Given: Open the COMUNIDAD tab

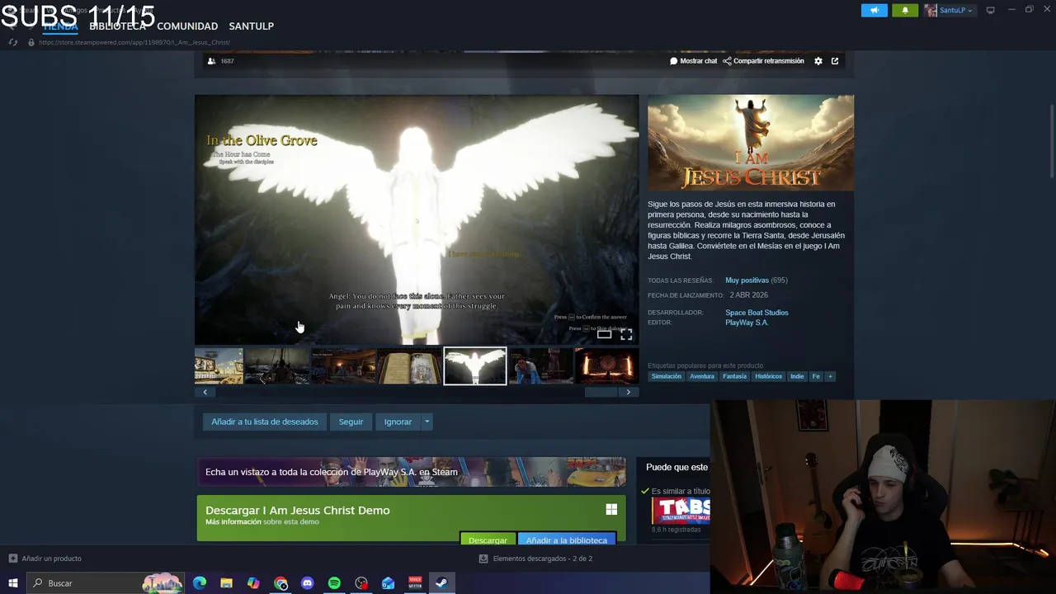Looking at the screenshot, I should pyautogui.click(x=187, y=26).
